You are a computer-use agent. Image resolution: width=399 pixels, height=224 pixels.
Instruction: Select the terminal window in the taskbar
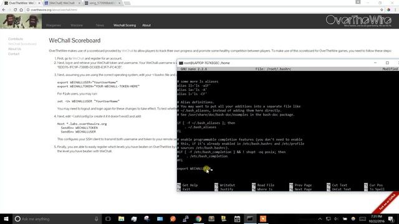click(x=250, y=218)
